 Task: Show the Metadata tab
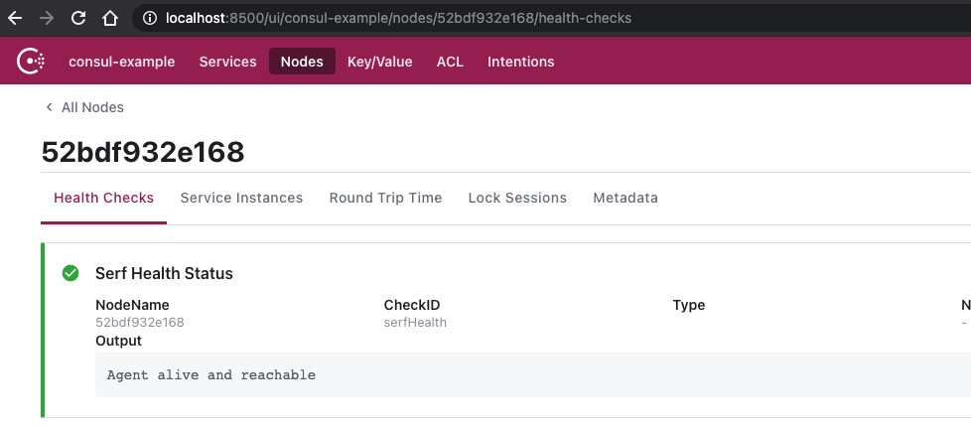(625, 198)
